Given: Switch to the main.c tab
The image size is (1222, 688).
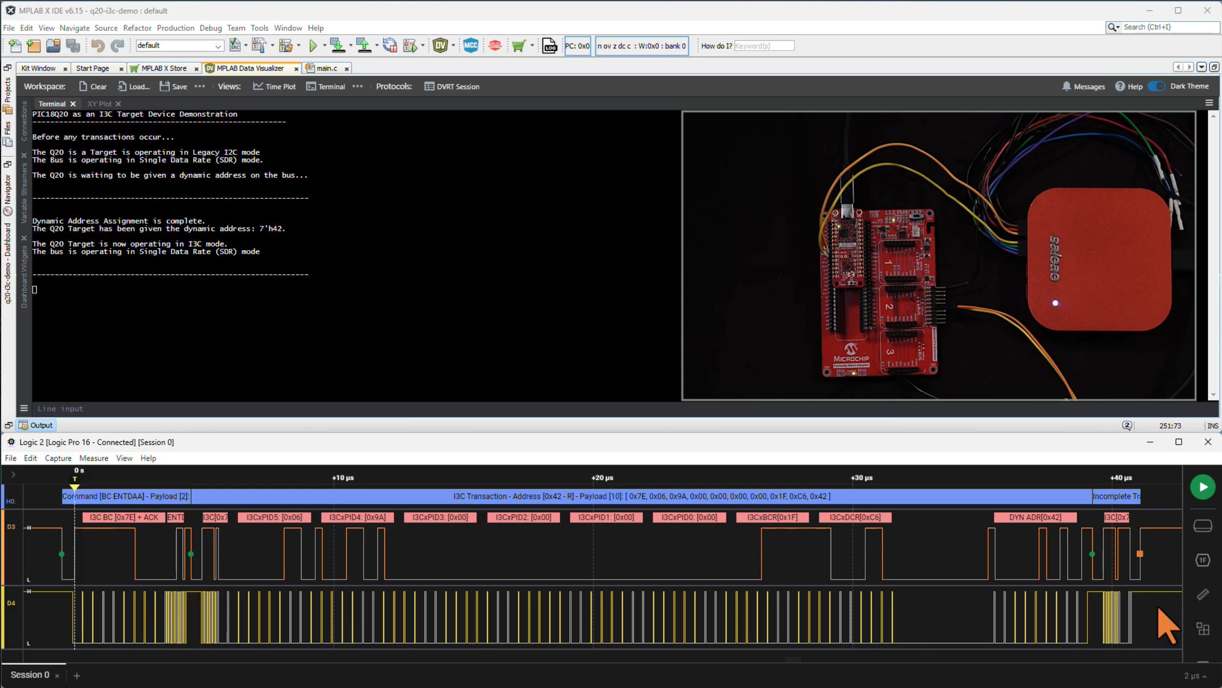Looking at the screenshot, I should click(327, 68).
